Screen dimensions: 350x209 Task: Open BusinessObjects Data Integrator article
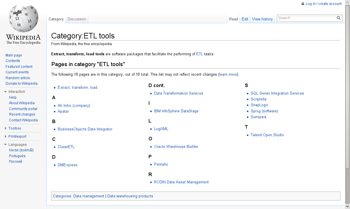pyautogui.click(x=85, y=129)
